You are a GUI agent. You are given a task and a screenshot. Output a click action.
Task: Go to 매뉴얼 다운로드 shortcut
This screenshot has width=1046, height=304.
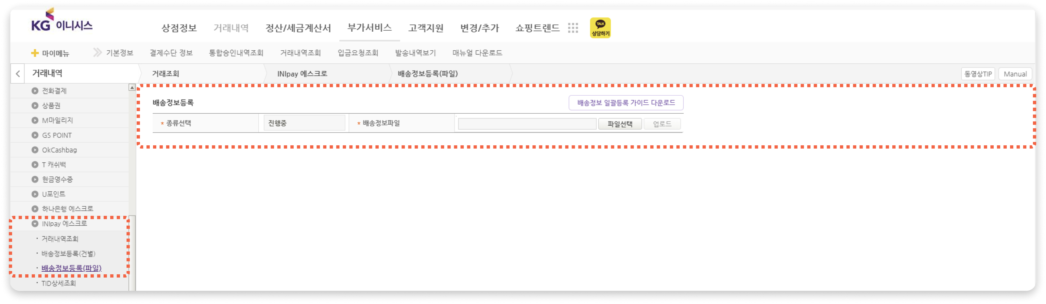pyautogui.click(x=477, y=53)
